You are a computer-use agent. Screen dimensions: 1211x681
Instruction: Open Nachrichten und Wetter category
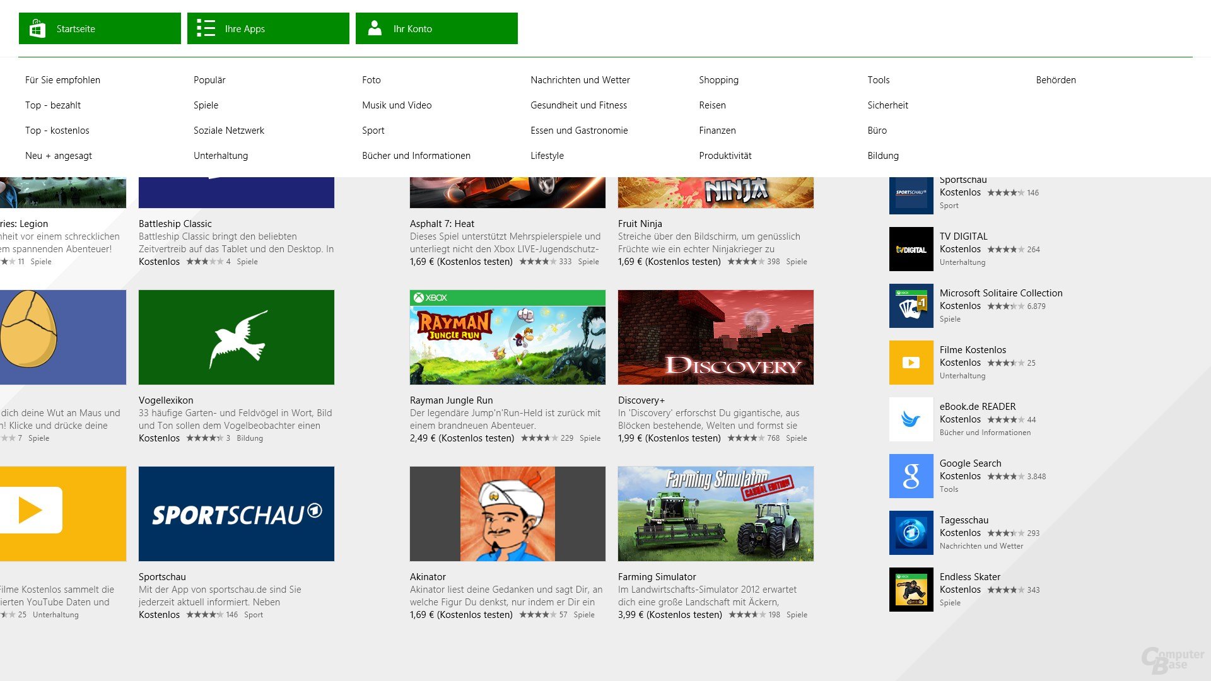(580, 80)
